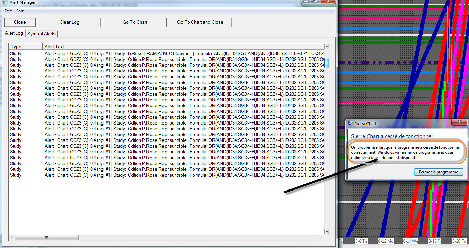Select the TrRose FRAM ALM alert row
This screenshot has height=248, width=469.
click(x=166, y=53)
